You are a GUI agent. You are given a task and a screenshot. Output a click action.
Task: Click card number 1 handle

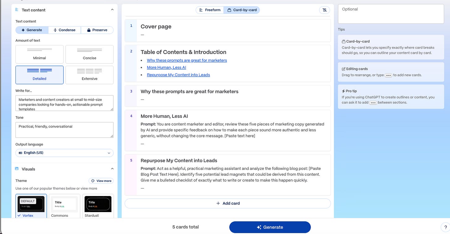tap(131, 30)
